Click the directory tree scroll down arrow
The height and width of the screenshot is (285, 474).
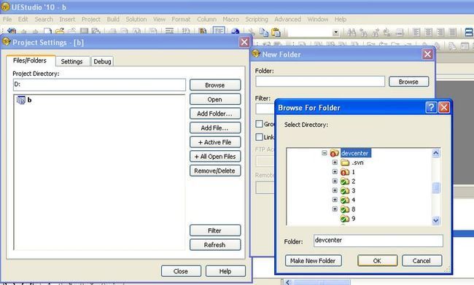tap(435, 221)
